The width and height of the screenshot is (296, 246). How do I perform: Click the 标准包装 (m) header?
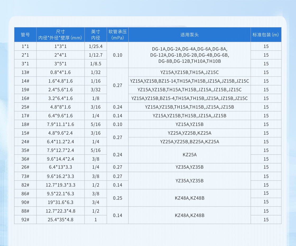click(x=266, y=35)
